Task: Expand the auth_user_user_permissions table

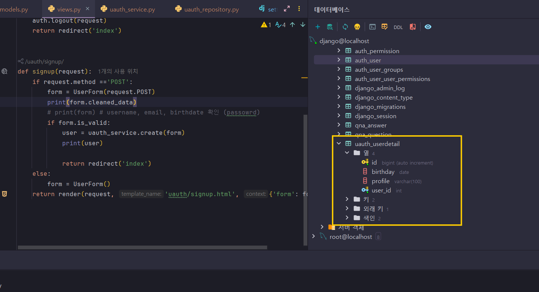Action: coord(339,78)
